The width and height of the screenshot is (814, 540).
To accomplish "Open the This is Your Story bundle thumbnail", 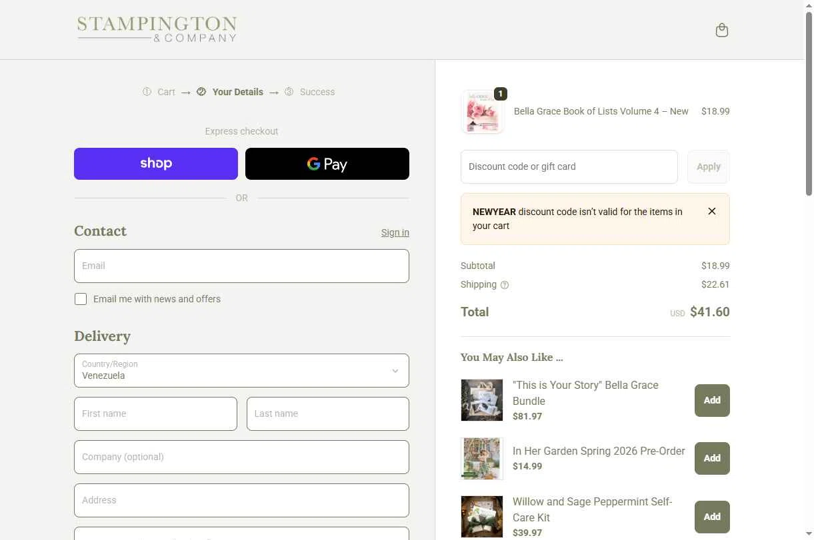I will click(482, 400).
